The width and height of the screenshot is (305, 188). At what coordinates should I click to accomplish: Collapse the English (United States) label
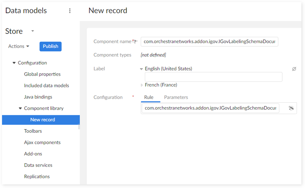[x=142, y=69]
